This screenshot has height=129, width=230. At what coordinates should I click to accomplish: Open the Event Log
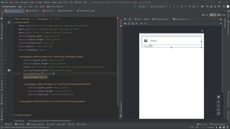click(x=202, y=124)
